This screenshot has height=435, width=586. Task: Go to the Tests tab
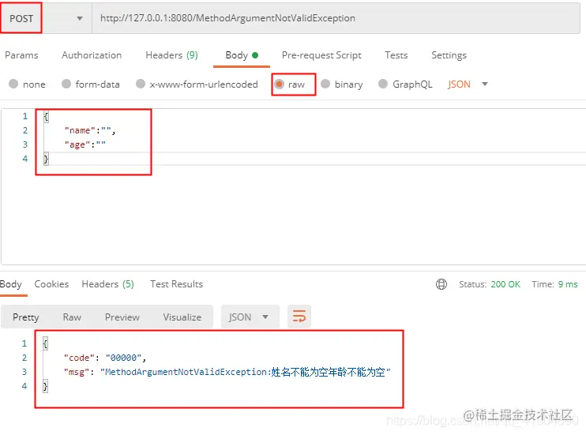point(396,55)
